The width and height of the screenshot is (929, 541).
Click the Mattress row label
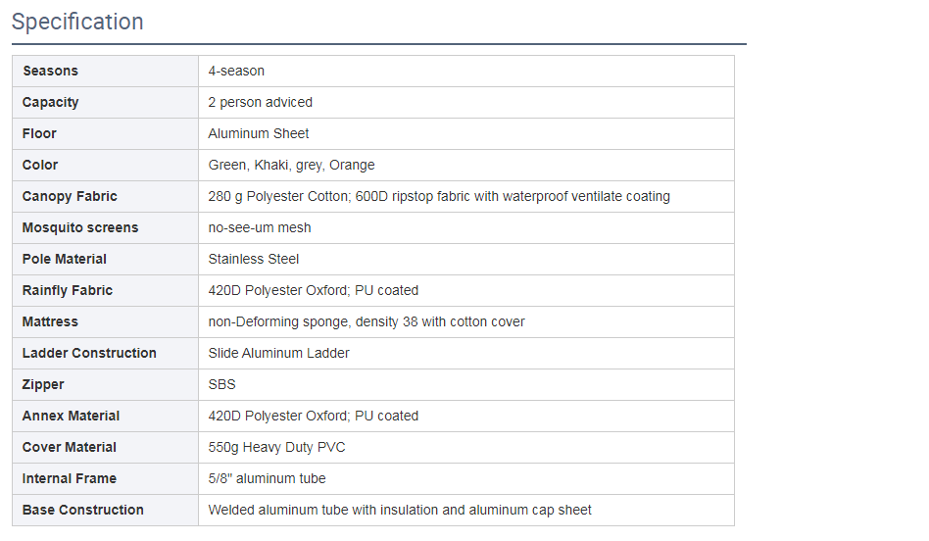tap(50, 321)
